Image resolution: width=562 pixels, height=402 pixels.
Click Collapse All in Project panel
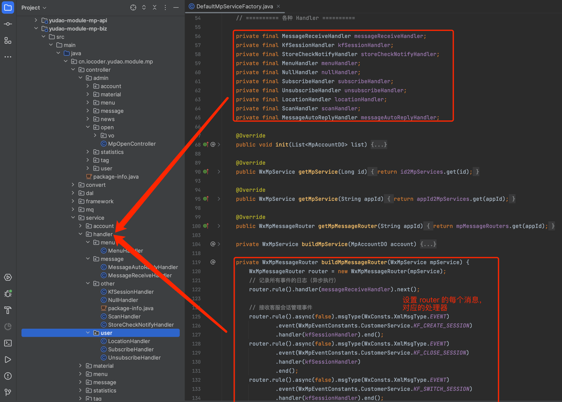155,8
